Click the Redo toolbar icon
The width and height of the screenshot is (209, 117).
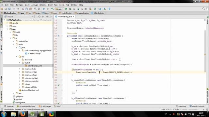pos(18,9)
